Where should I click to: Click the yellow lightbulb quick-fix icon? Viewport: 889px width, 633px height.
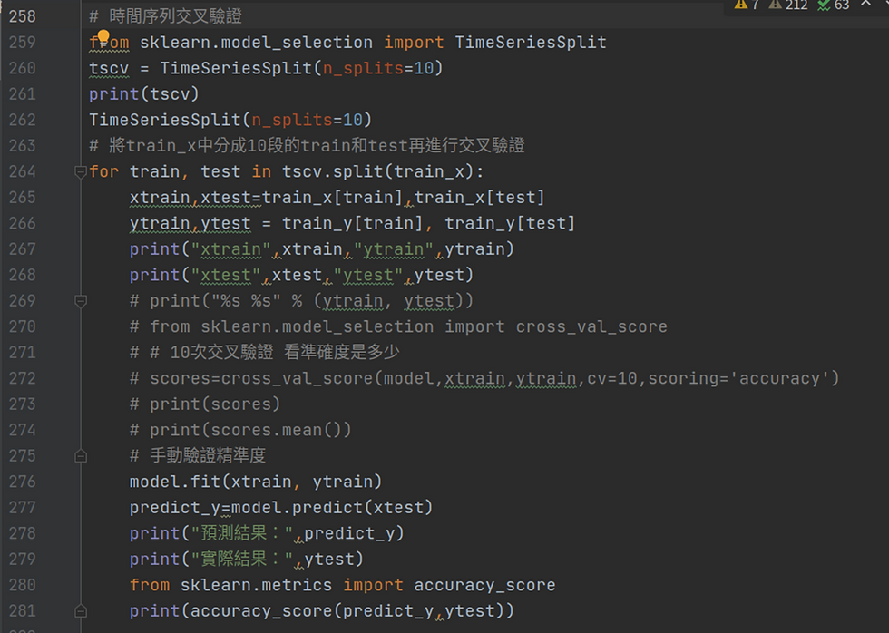(103, 37)
